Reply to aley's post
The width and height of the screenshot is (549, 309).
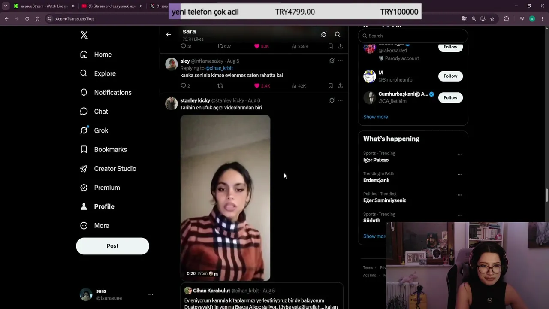click(x=185, y=86)
